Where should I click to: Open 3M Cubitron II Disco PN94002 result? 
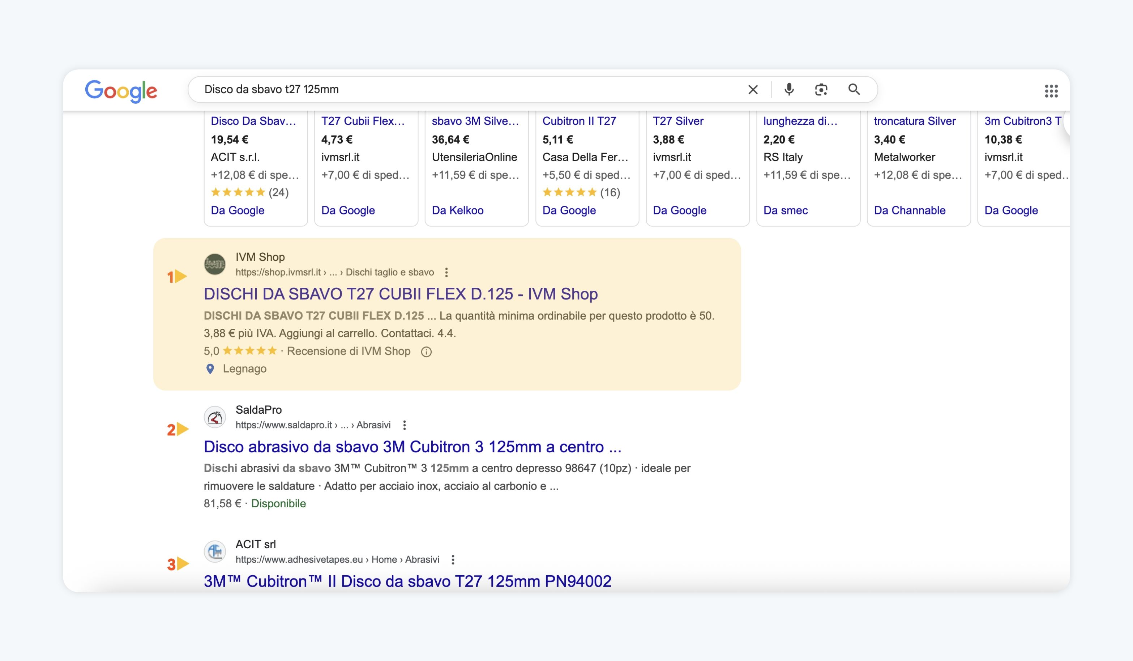tap(407, 581)
